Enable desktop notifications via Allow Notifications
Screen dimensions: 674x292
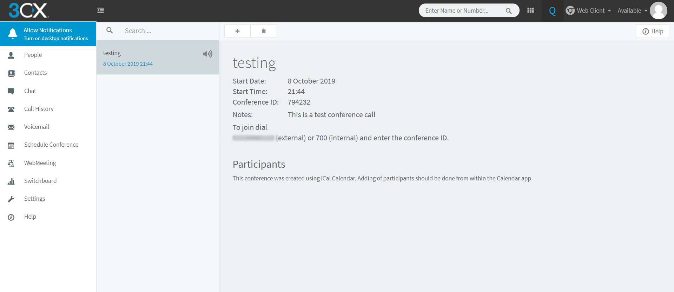pyautogui.click(x=48, y=34)
